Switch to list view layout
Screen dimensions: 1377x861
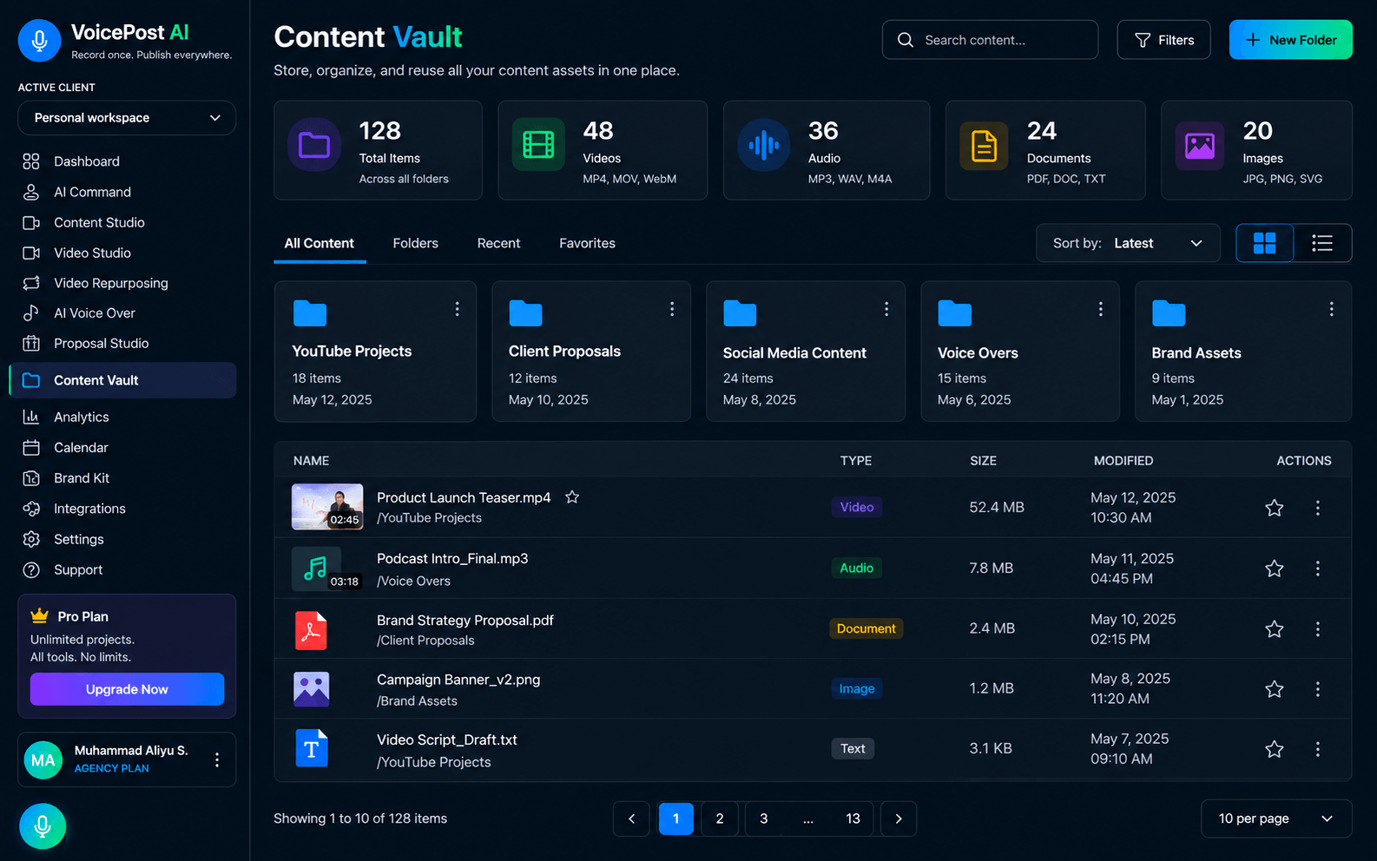1322,243
